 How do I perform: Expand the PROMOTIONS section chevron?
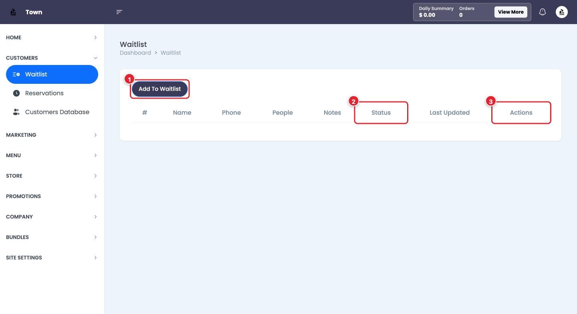[95, 196]
